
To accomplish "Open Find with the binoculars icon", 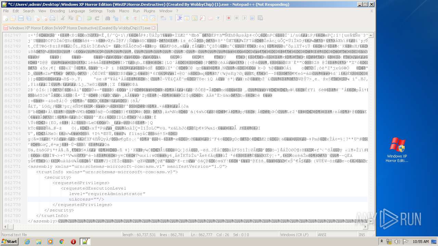I will [x=108, y=18].
